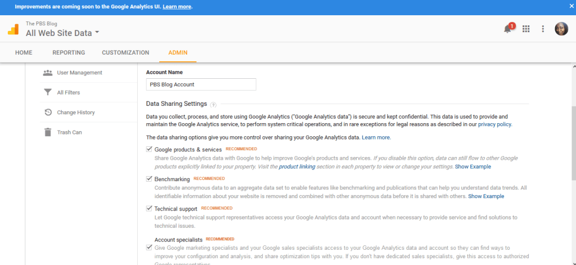576x265 pixels.
Task: Click the Account Name label
Action: 164,73
